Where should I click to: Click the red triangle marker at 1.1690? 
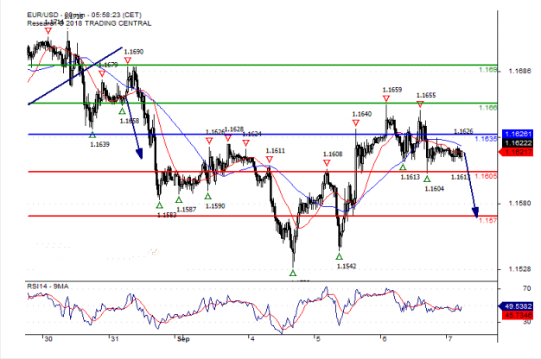tap(128, 61)
